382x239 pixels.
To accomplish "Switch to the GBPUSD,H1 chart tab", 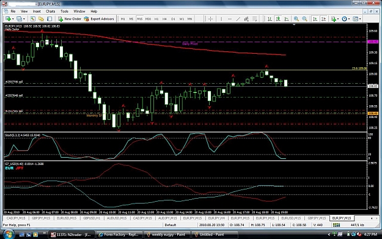I will [92, 218].
